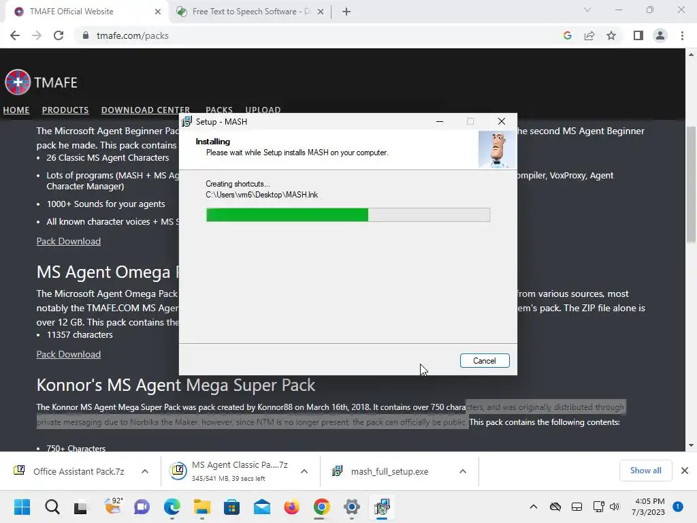Viewport: 697px width, 523px height.
Task: Open Chrome profile menu
Action: pyautogui.click(x=660, y=35)
